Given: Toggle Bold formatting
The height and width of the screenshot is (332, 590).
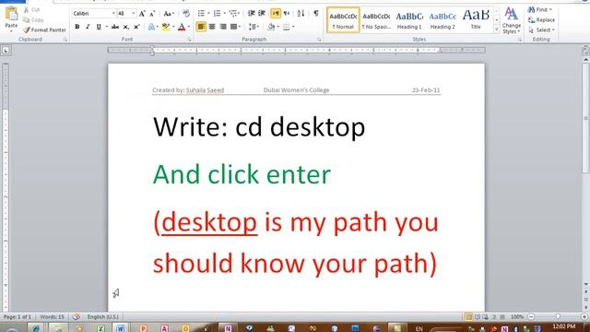Looking at the screenshot, I should click(77, 27).
